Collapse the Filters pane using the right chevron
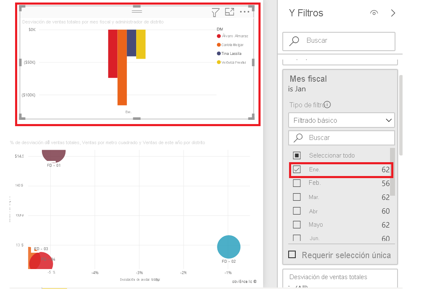421x290 pixels. click(393, 13)
